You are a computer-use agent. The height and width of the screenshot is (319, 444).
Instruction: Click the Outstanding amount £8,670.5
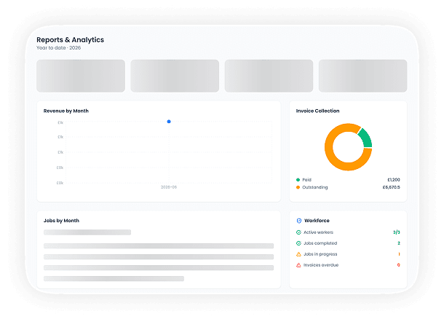pos(392,187)
